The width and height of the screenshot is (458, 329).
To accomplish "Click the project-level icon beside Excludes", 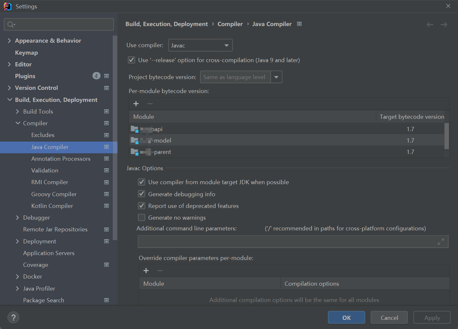I will (x=107, y=135).
